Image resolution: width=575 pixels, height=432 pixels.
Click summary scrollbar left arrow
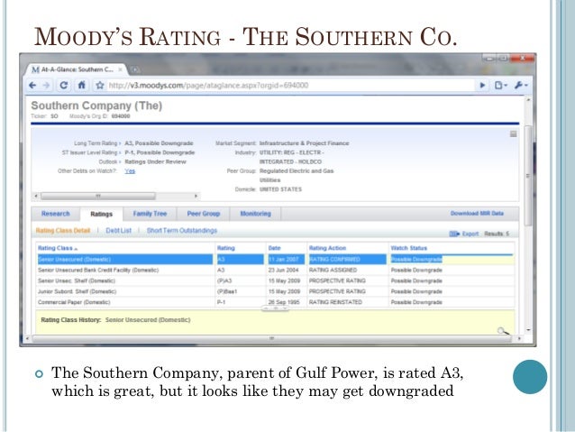pos(36,196)
